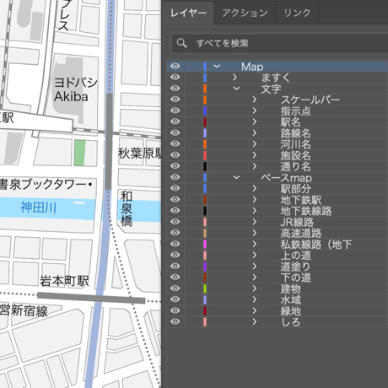Expand the 通り名 sublayer

tap(255, 166)
